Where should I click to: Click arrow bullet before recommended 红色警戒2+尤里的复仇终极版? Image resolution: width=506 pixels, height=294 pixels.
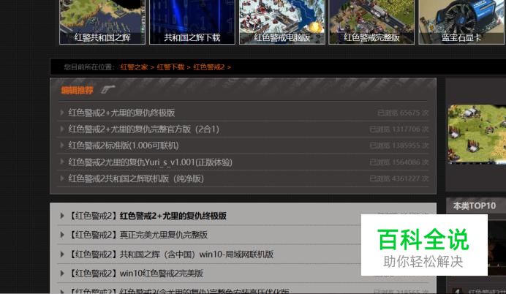61,113
